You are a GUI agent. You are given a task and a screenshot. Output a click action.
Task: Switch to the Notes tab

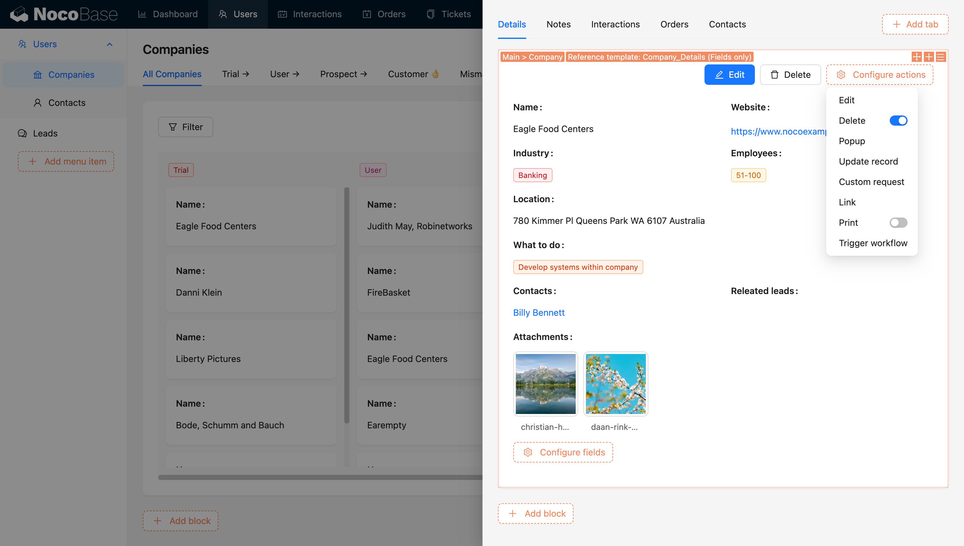[559, 24]
